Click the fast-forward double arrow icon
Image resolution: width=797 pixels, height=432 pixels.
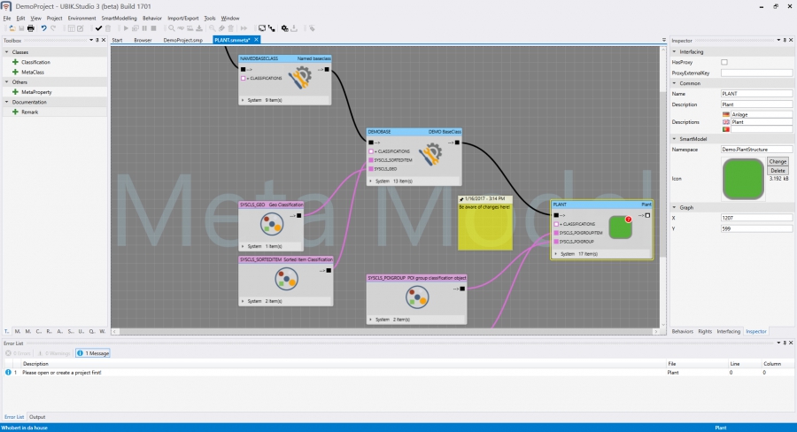pos(244,28)
